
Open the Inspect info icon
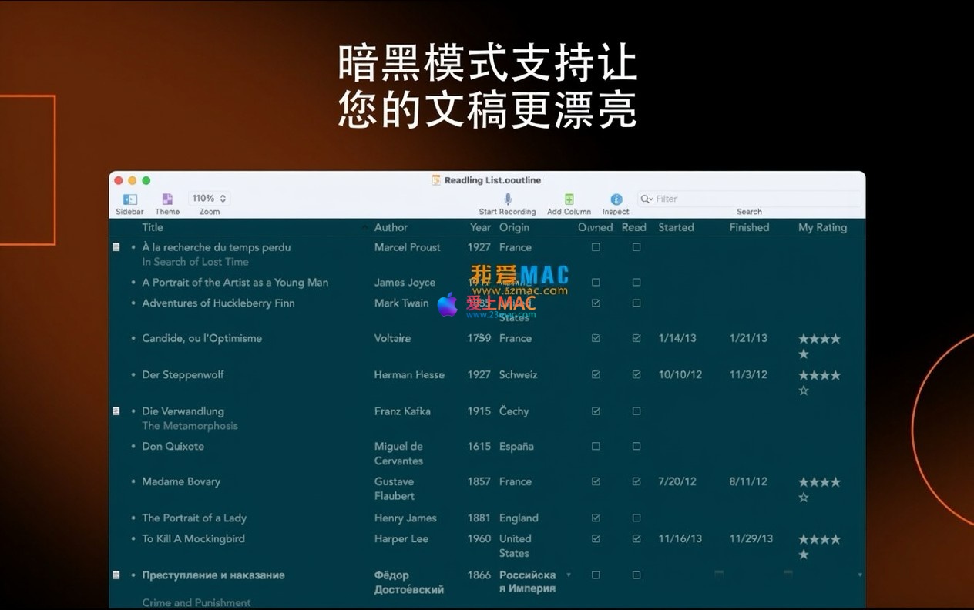616,199
